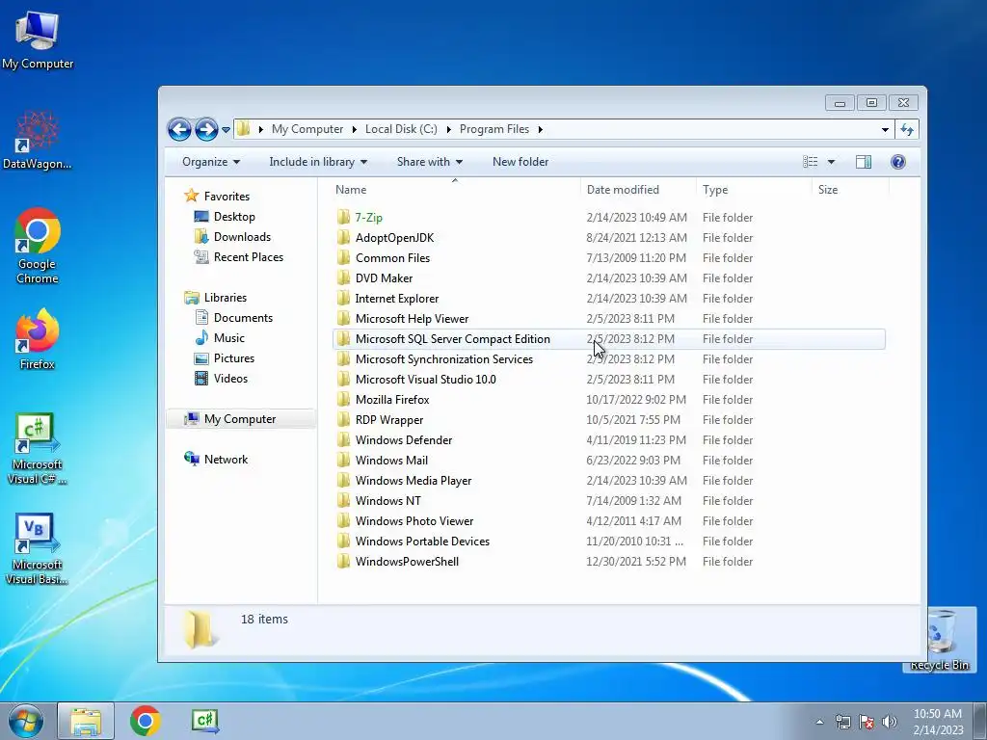Select Music library in navigation pane
The image size is (987, 740).
tap(219, 338)
